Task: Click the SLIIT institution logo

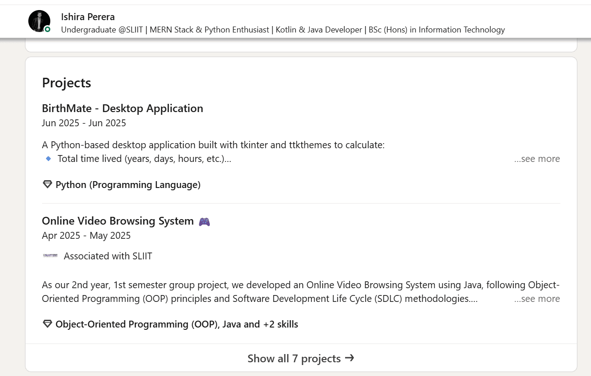Action: coord(50,256)
